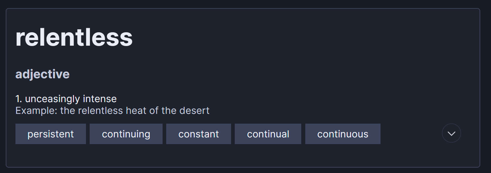
Task: Open the 'continuing' synonym chip
Action: coord(126,134)
